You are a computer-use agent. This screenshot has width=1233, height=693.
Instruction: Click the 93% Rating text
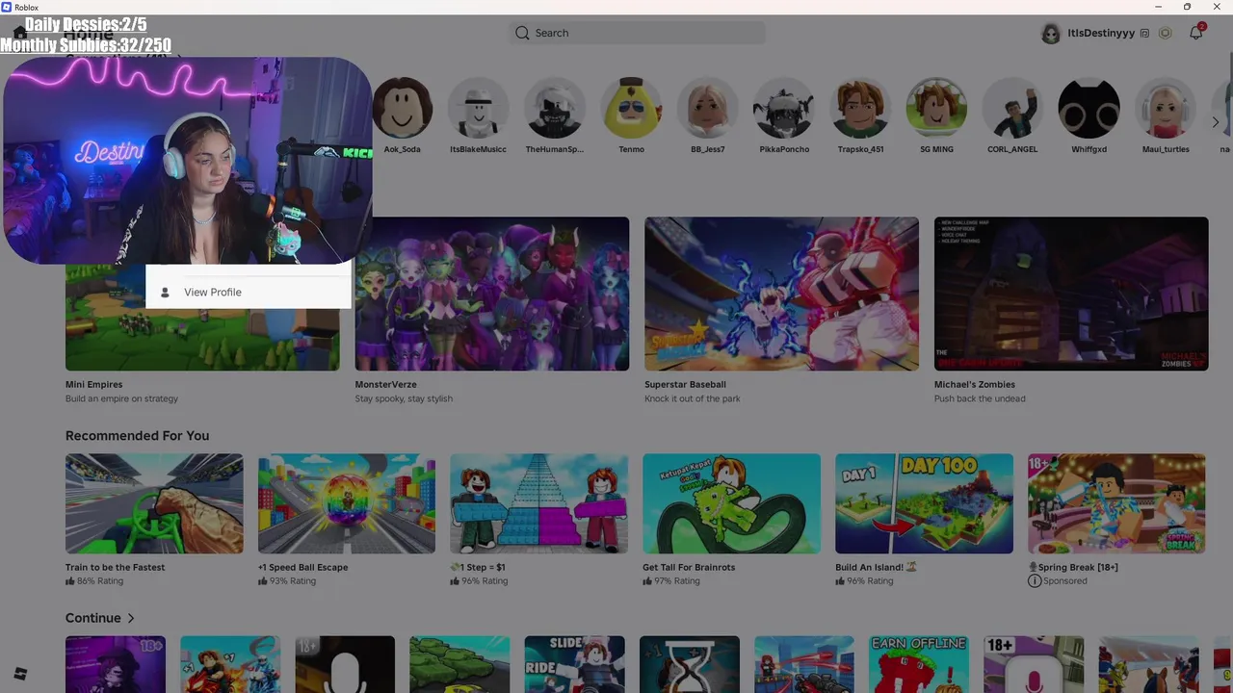[x=293, y=581]
